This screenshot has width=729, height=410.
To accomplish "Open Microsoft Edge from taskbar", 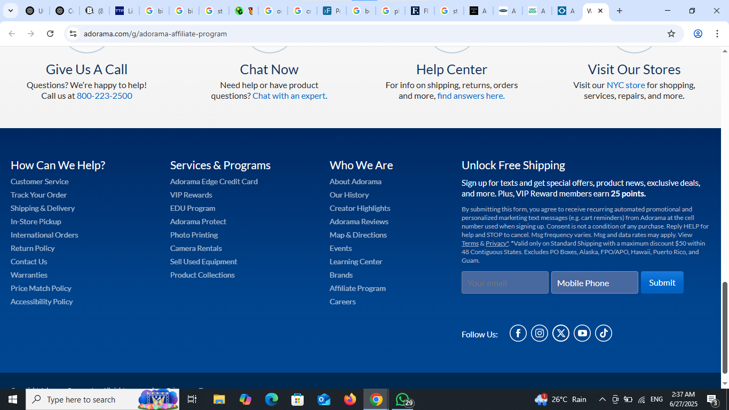I will point(272,399).
